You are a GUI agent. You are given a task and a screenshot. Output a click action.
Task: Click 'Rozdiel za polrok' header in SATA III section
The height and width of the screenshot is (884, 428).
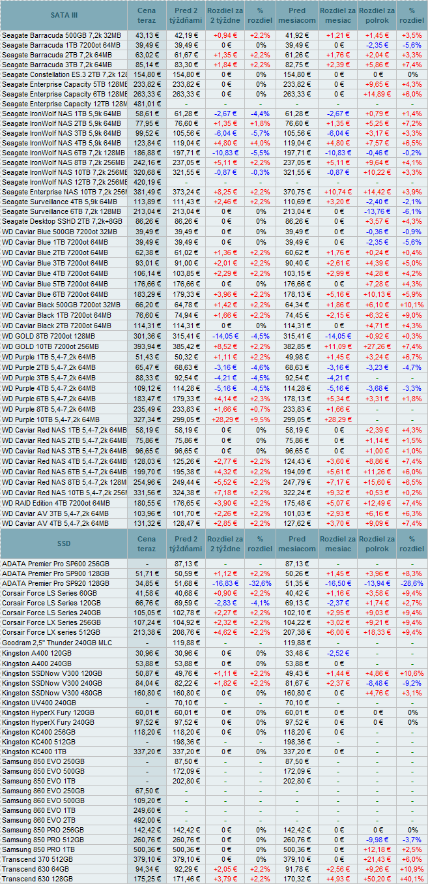[377, 14]
